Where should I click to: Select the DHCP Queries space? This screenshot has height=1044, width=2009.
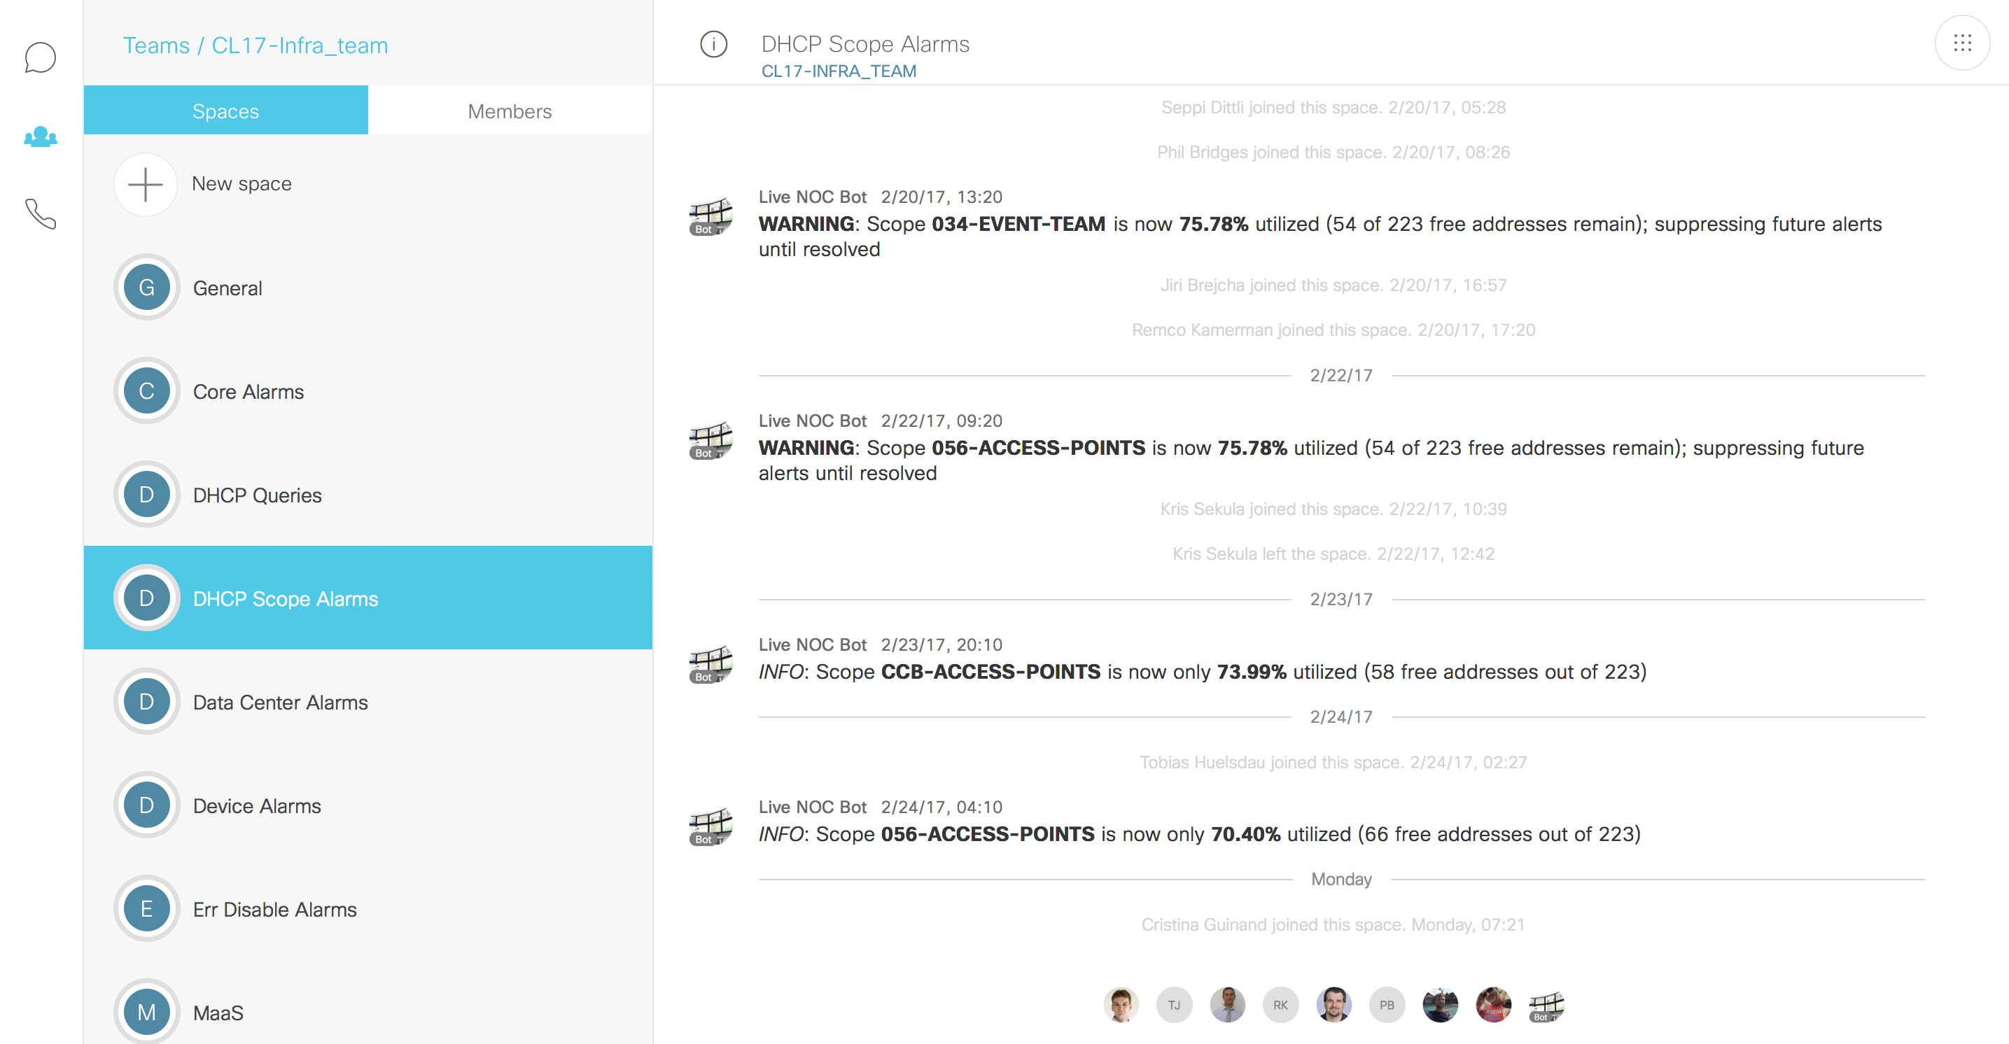click(x=368, y=495)
